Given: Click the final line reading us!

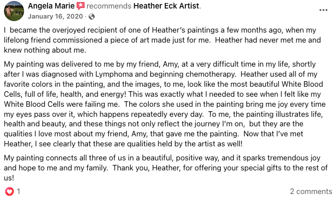Looking at the screenshot, I should [x=9, y=178].
